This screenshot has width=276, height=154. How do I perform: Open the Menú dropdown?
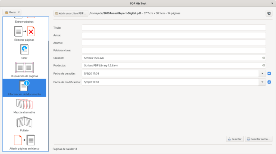[x=12, y=12]
